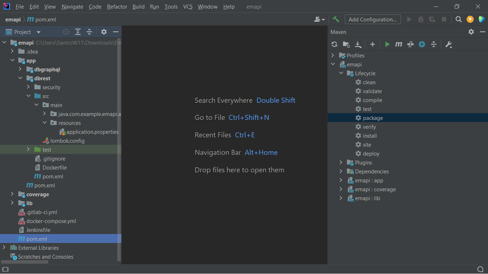Click the Reload All Maven Projects icon

(334, 44)
